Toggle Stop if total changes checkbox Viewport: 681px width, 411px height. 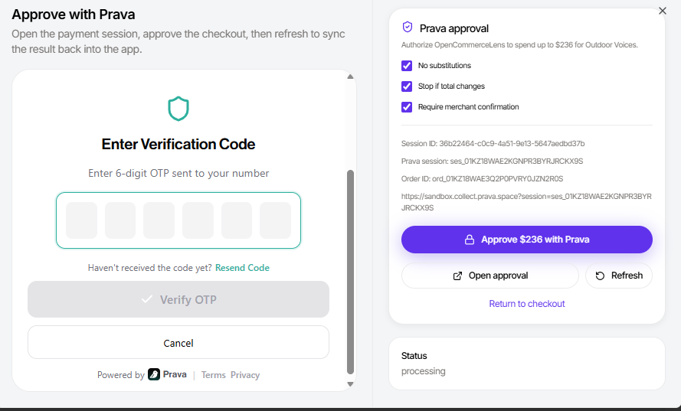[x=407, y=86]
